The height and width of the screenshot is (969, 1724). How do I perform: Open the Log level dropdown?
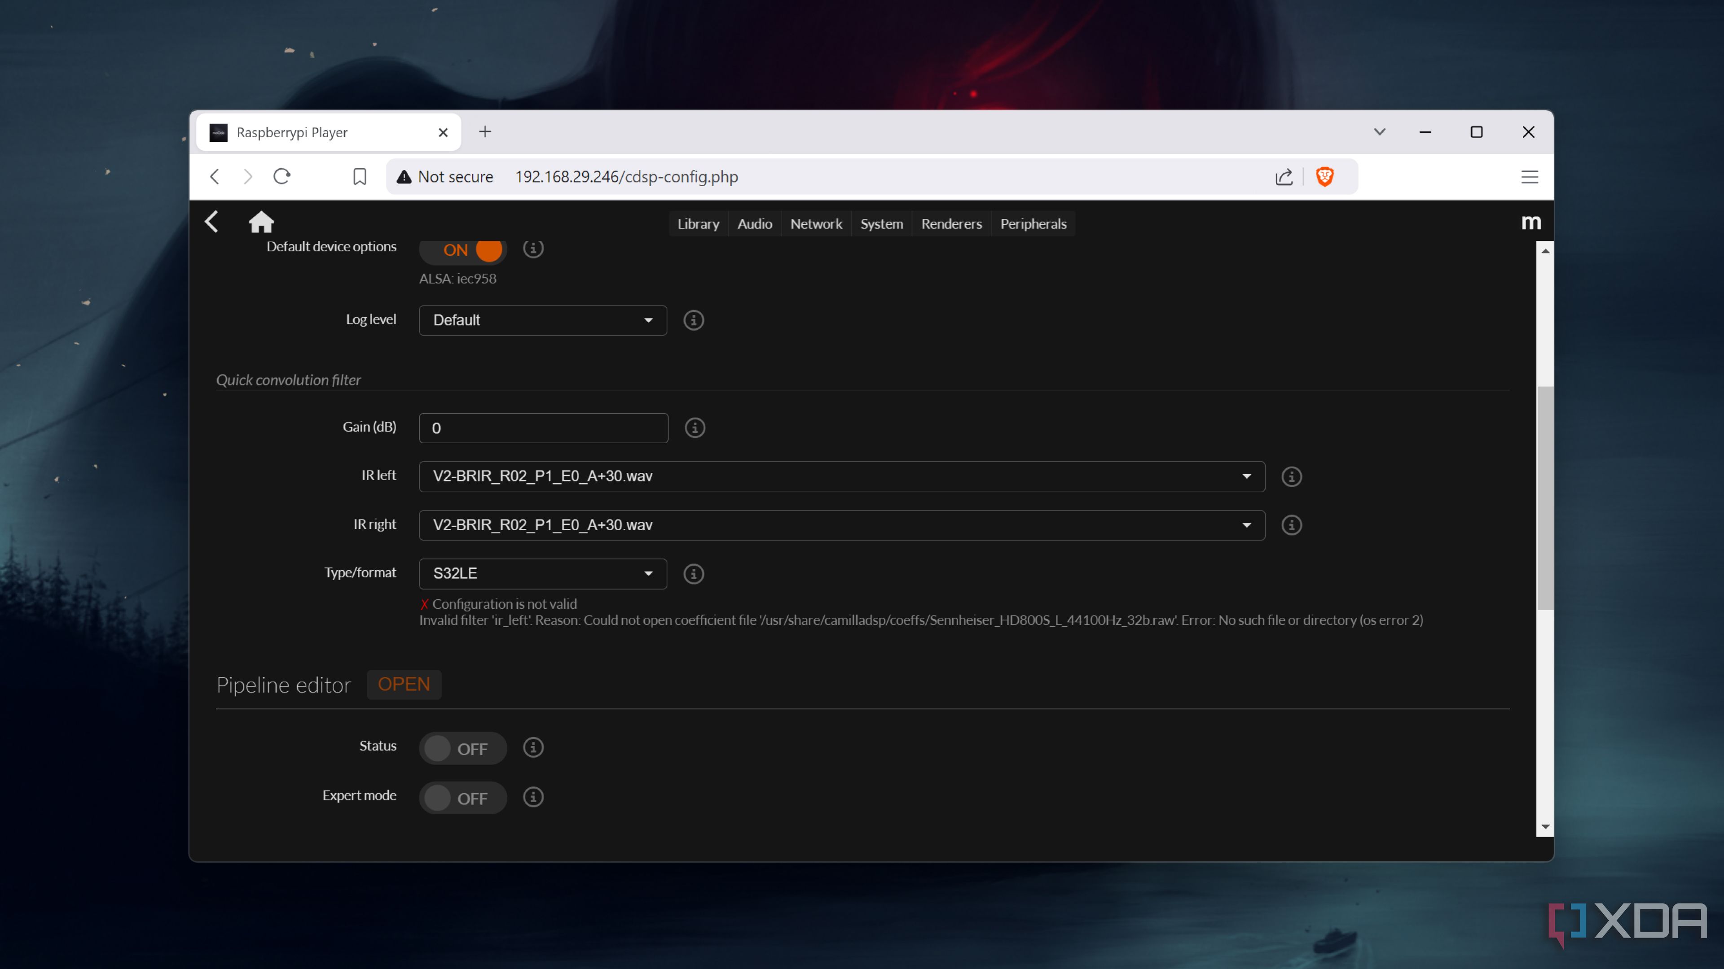click(x=543, y=320)
